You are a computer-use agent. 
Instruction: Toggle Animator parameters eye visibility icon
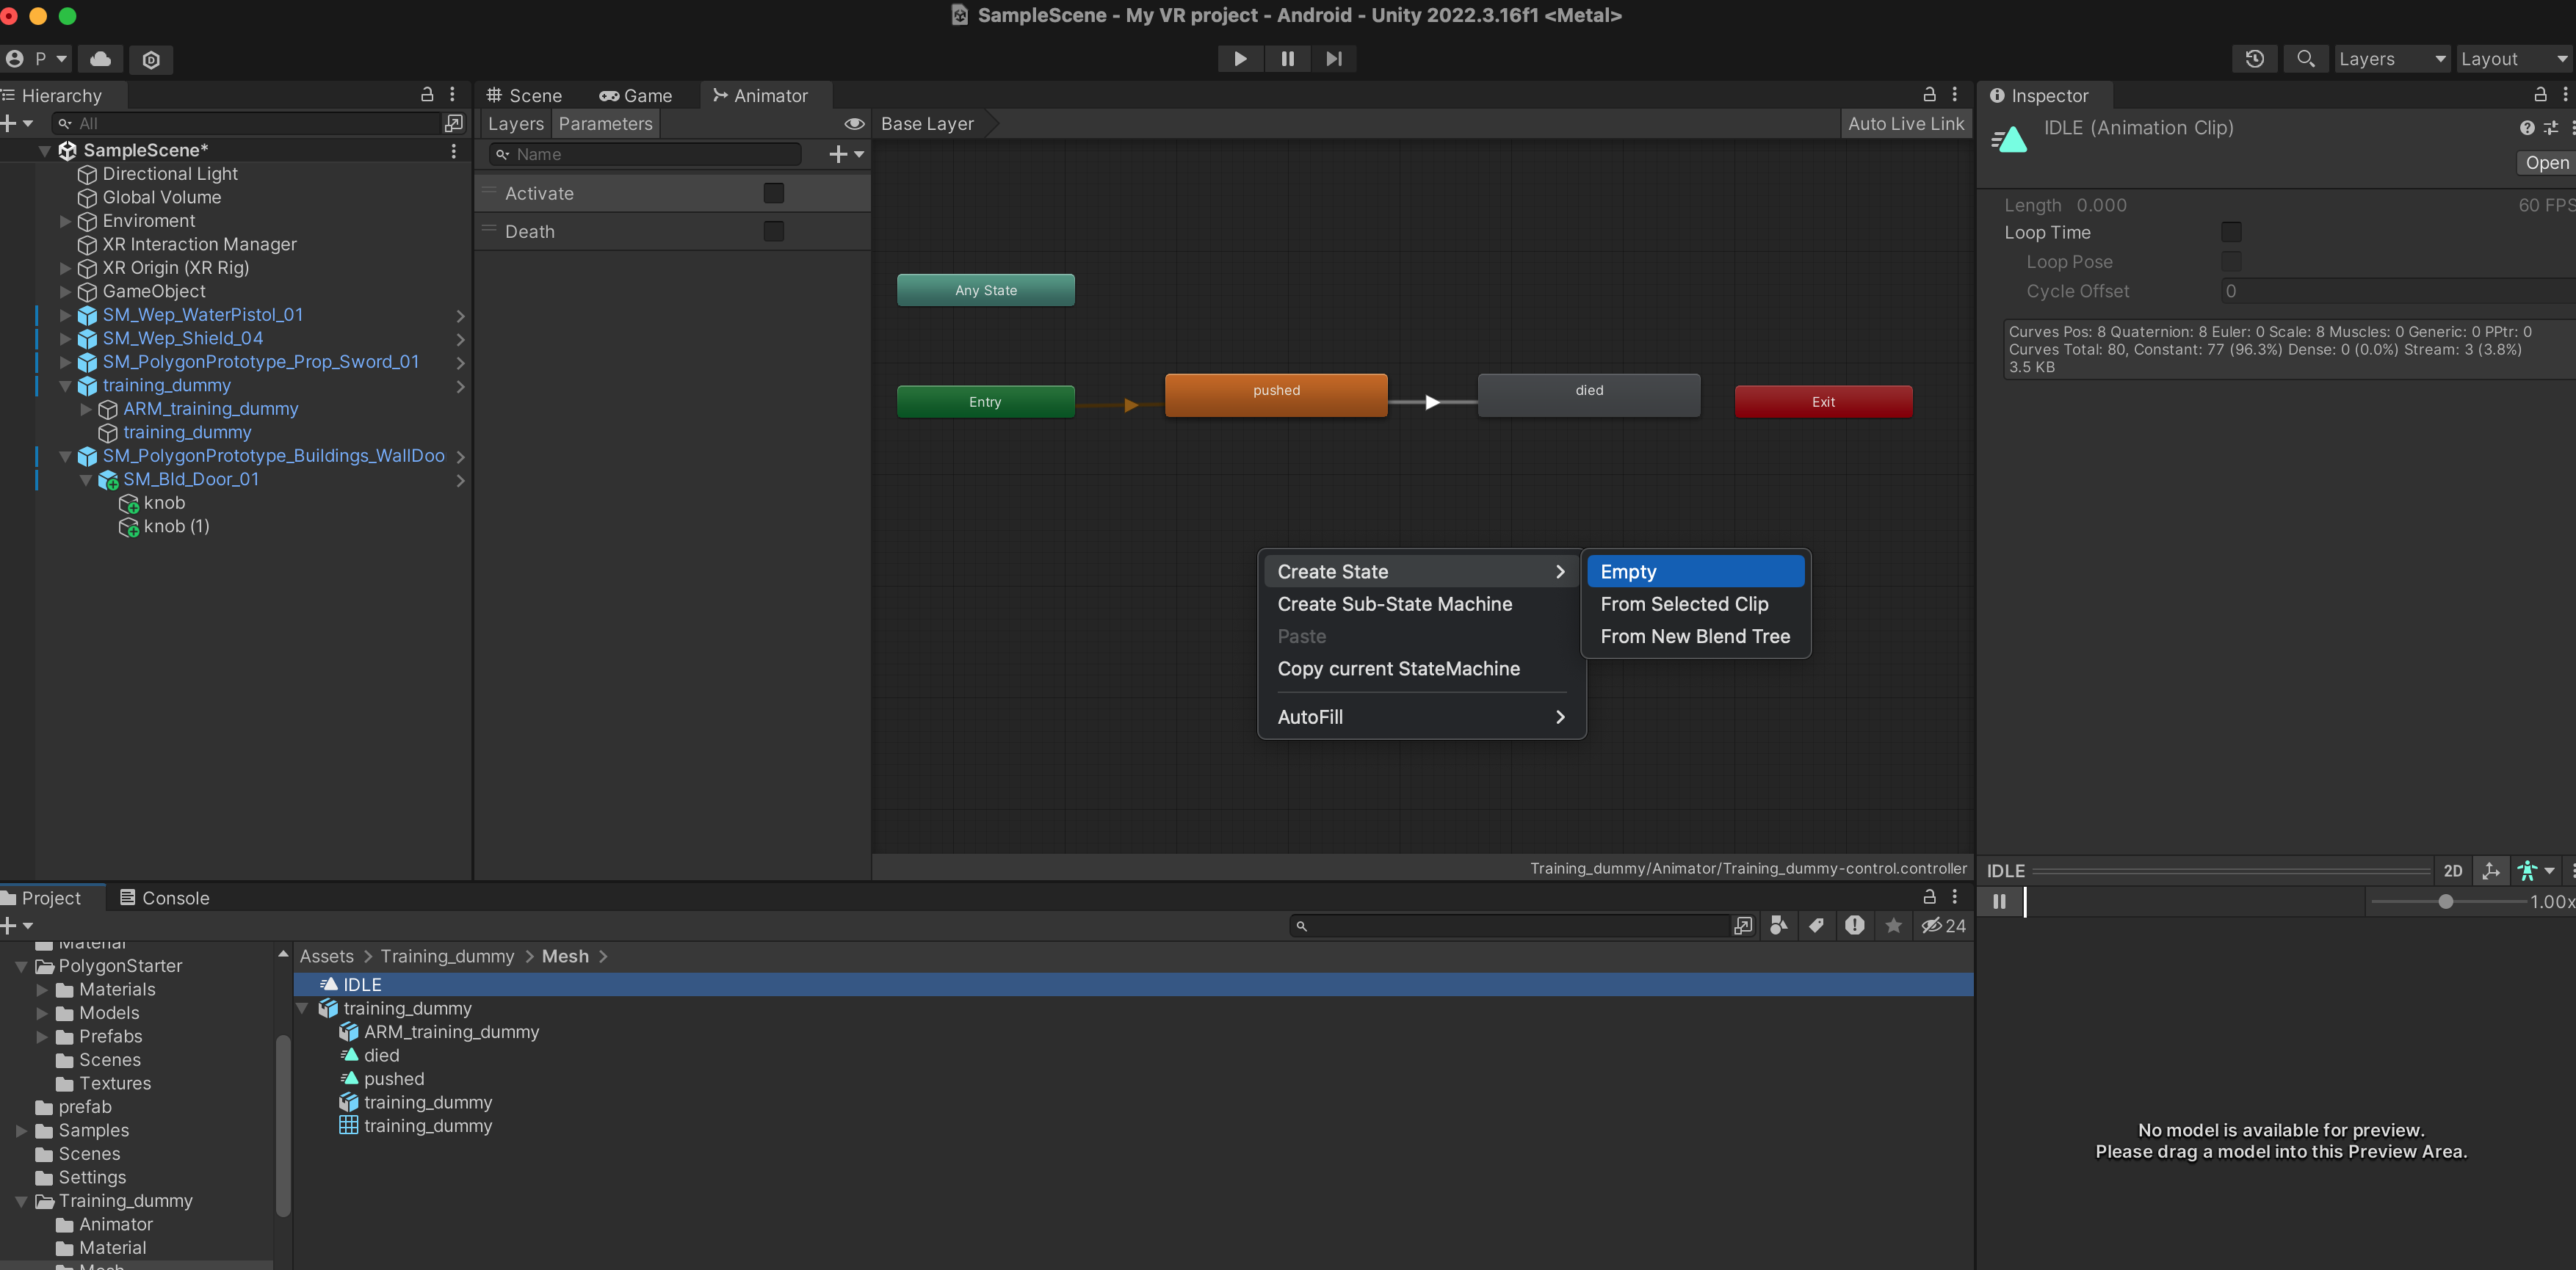(854, 124)
